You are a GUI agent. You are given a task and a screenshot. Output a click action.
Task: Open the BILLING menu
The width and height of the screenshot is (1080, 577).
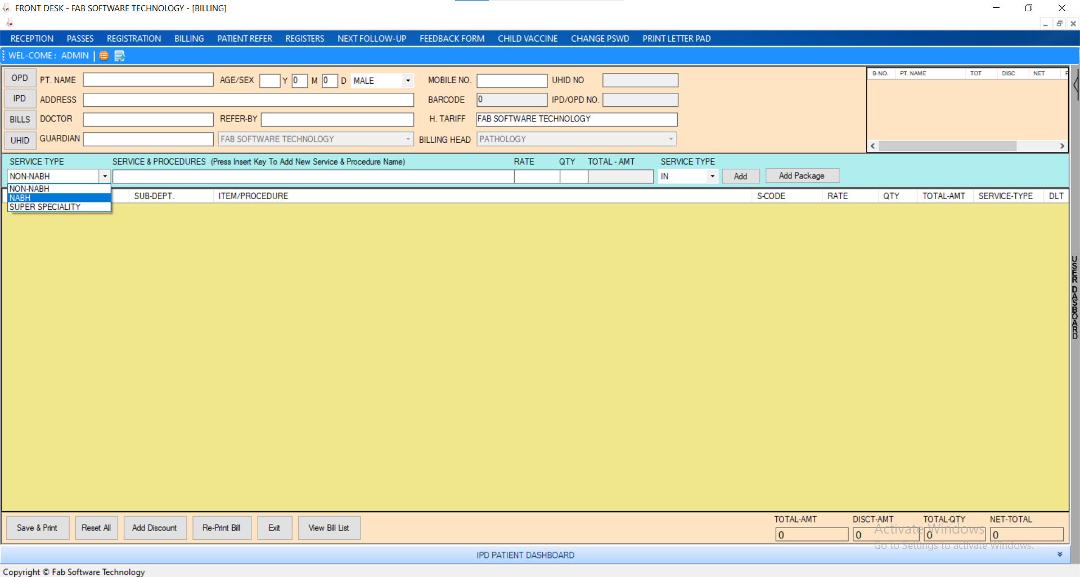click(189, 39)
